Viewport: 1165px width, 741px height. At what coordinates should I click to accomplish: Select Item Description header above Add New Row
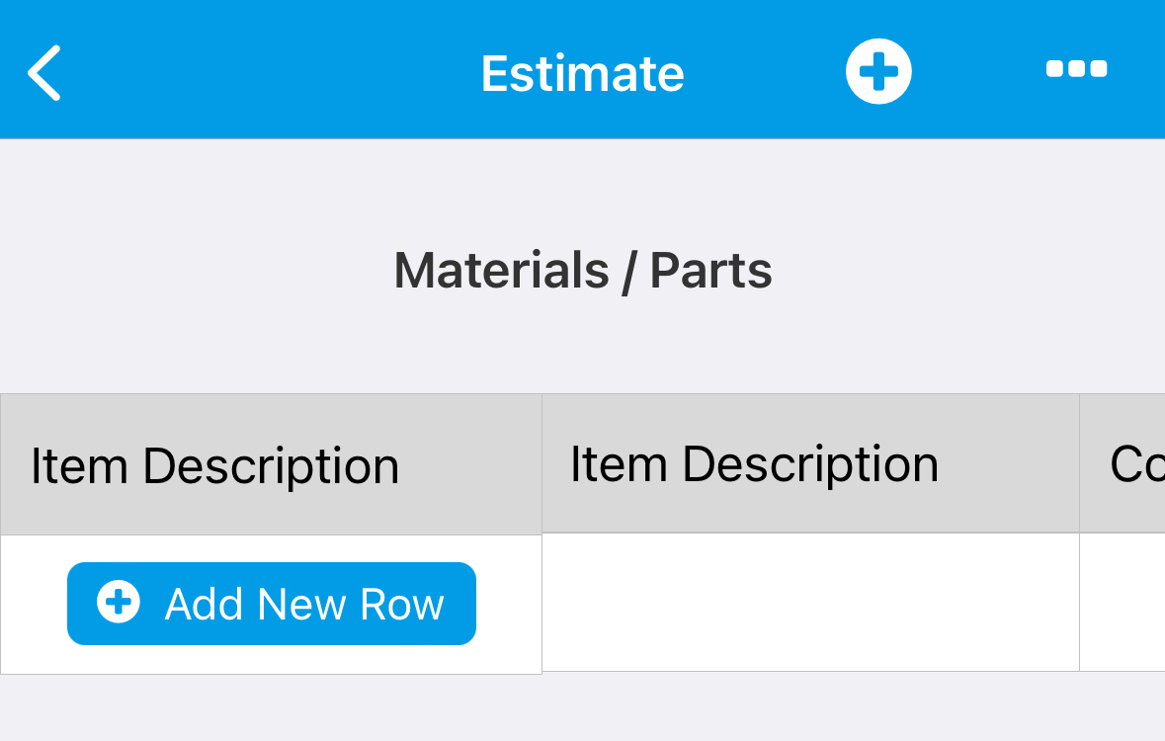click(x=214, y=466)
